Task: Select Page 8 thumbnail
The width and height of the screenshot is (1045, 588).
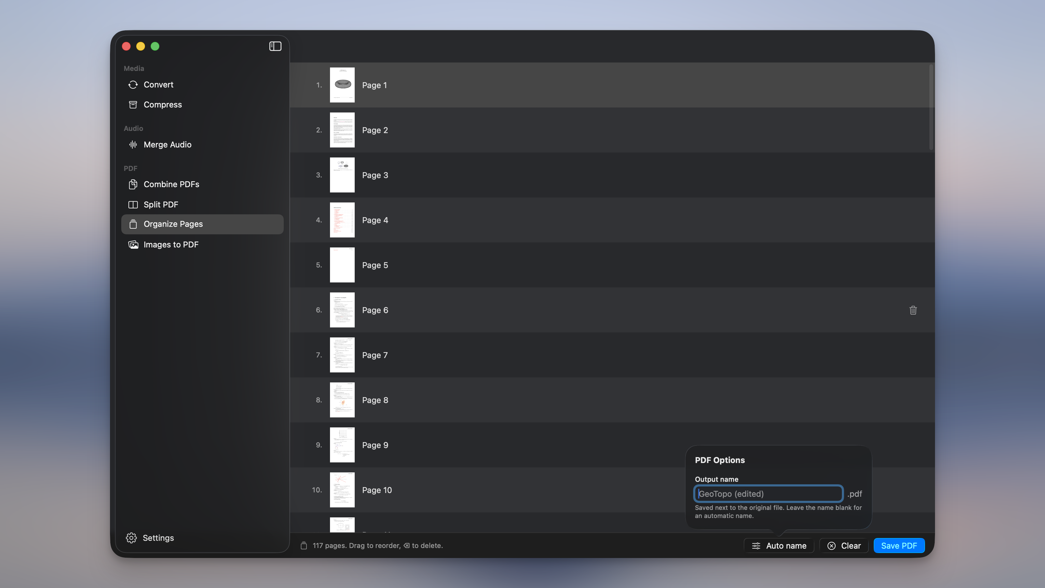Action: pos(342,400)
